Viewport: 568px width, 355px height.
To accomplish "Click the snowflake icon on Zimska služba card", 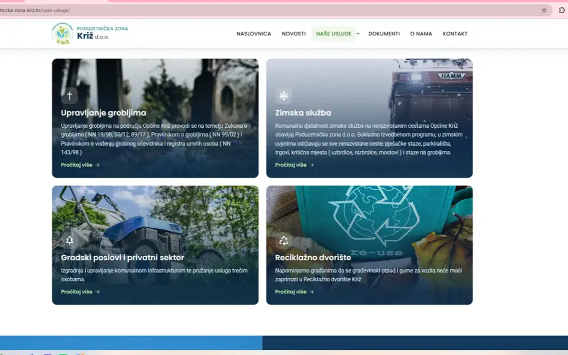I will coord(283,96).
